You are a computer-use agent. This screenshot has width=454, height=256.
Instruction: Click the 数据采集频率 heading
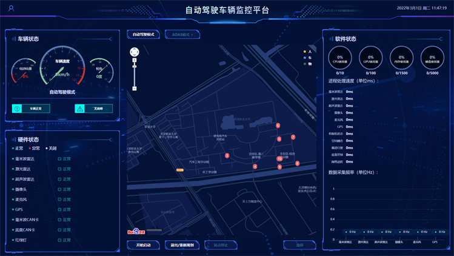pyautogui.click(x=353, y=172)
